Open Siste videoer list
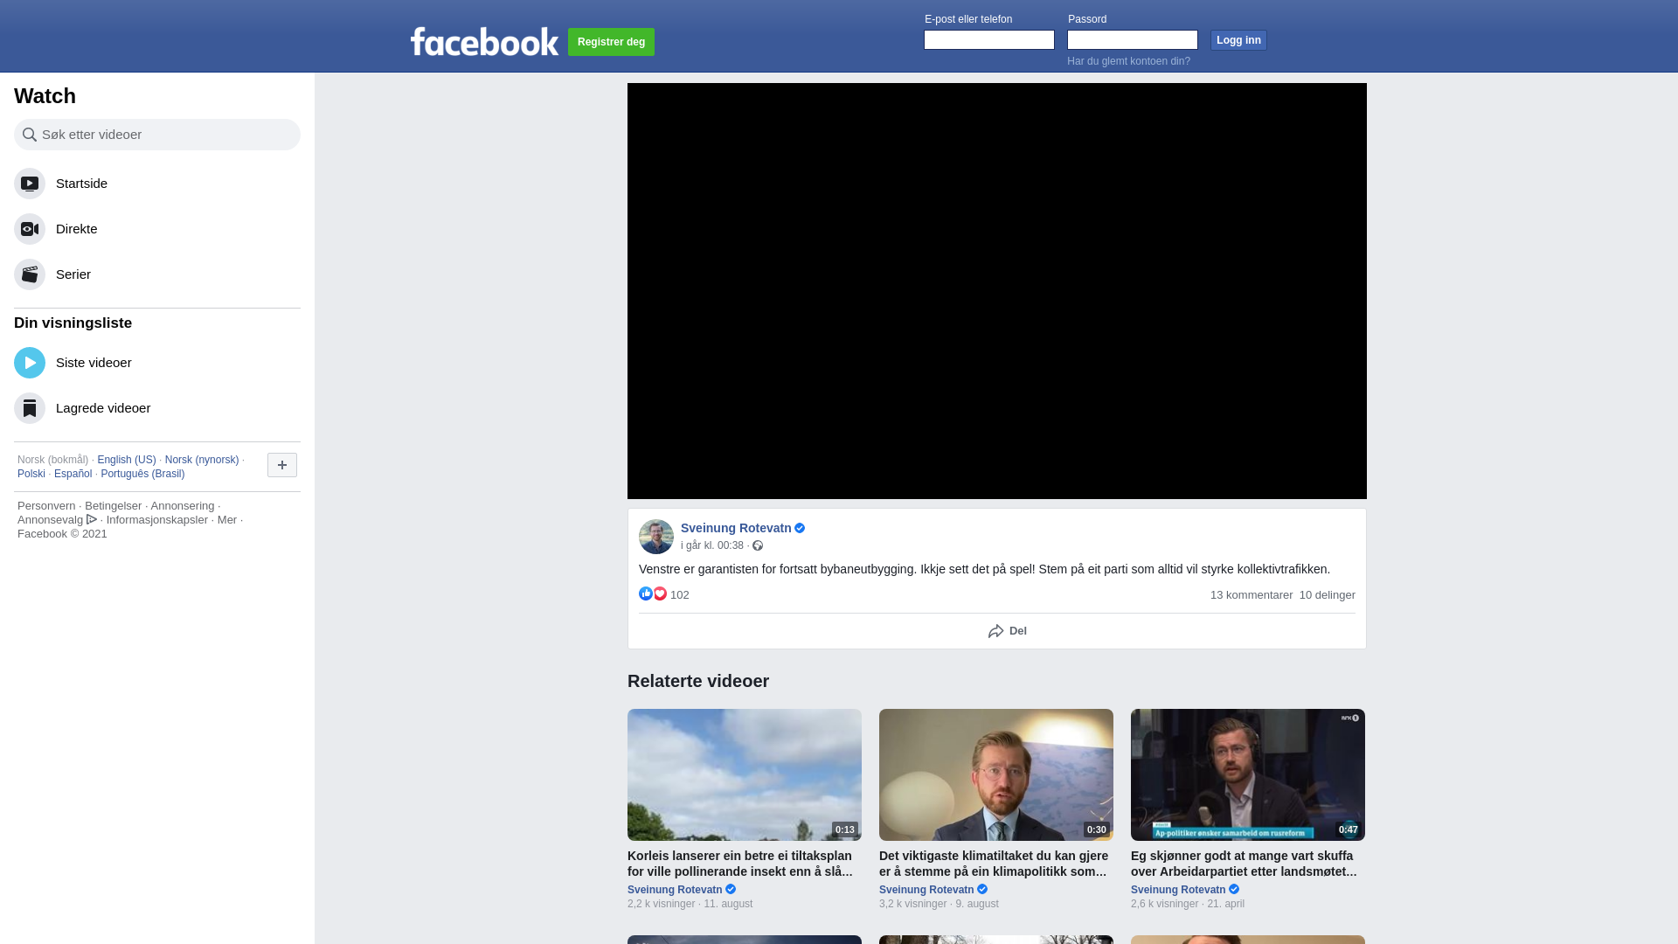The height and width of the screenshot is (944, 1678). (157, 363)
